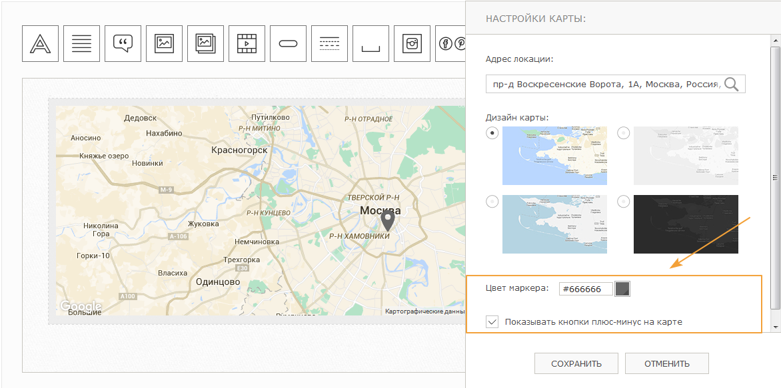Click the Путилково label on the map
This screenshot has height=388, width=781.
coord(270,117)
